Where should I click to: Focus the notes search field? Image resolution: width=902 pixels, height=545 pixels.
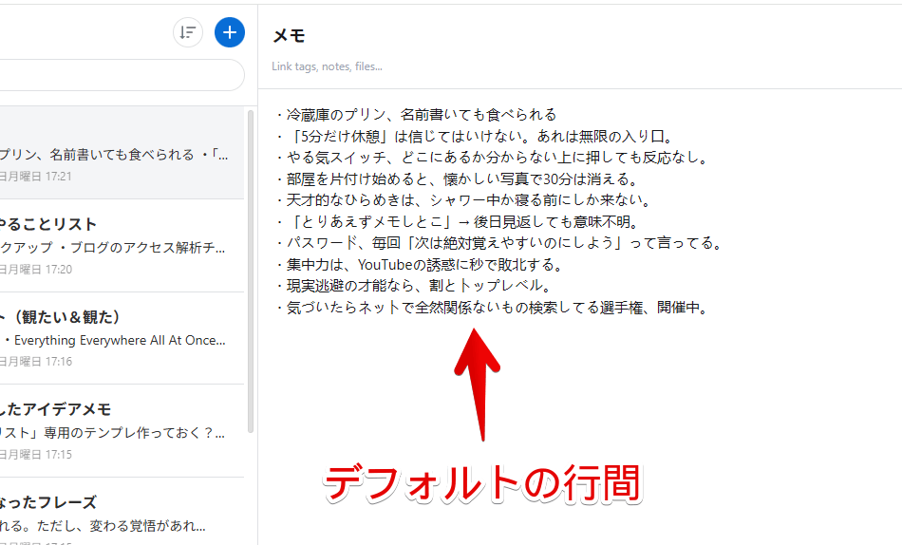click(122, 75)
